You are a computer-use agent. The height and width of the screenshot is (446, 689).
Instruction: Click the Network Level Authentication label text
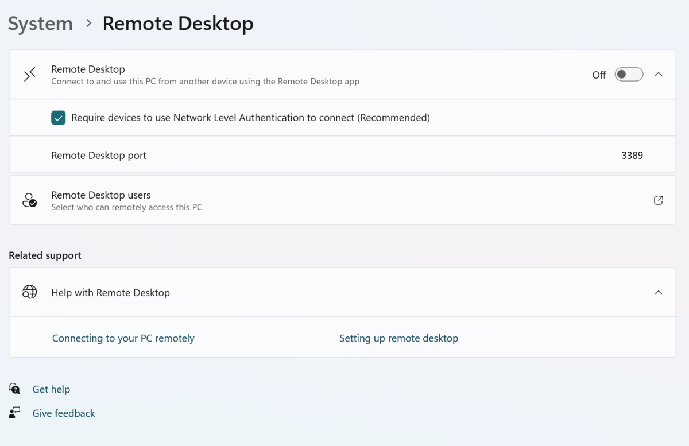pyautogui.click(x=250, y=118)
